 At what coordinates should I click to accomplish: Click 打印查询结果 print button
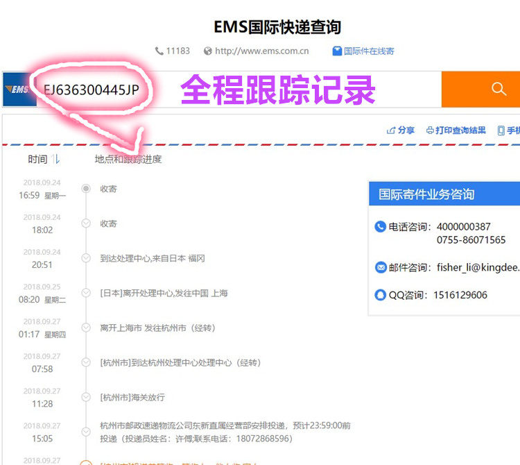456,130
